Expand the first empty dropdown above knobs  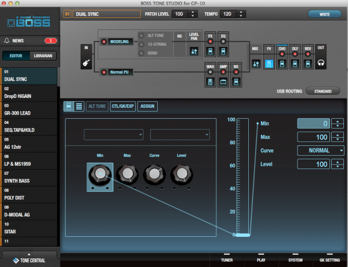point(114,135)
